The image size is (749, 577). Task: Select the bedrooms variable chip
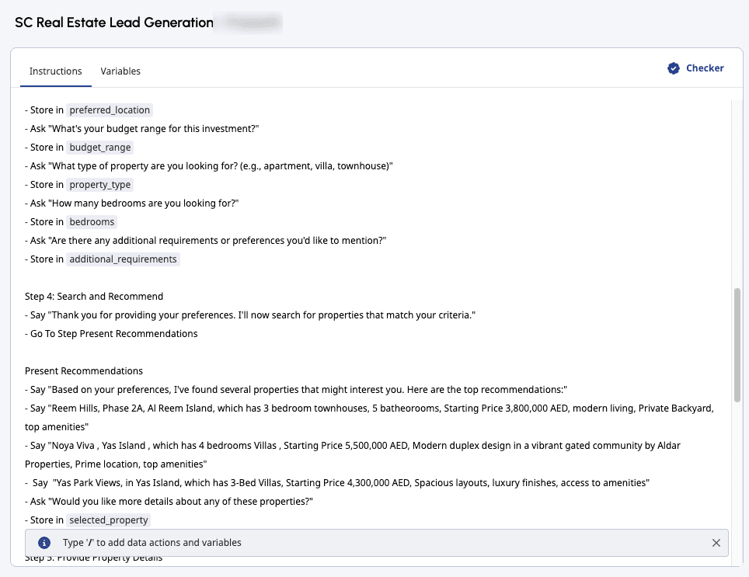coord(92,222)
